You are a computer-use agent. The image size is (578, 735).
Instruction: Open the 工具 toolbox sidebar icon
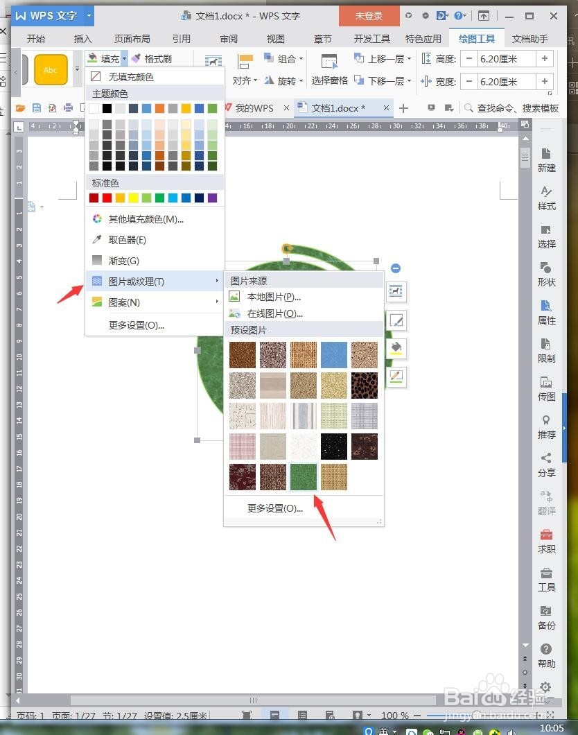coord(546,580)
